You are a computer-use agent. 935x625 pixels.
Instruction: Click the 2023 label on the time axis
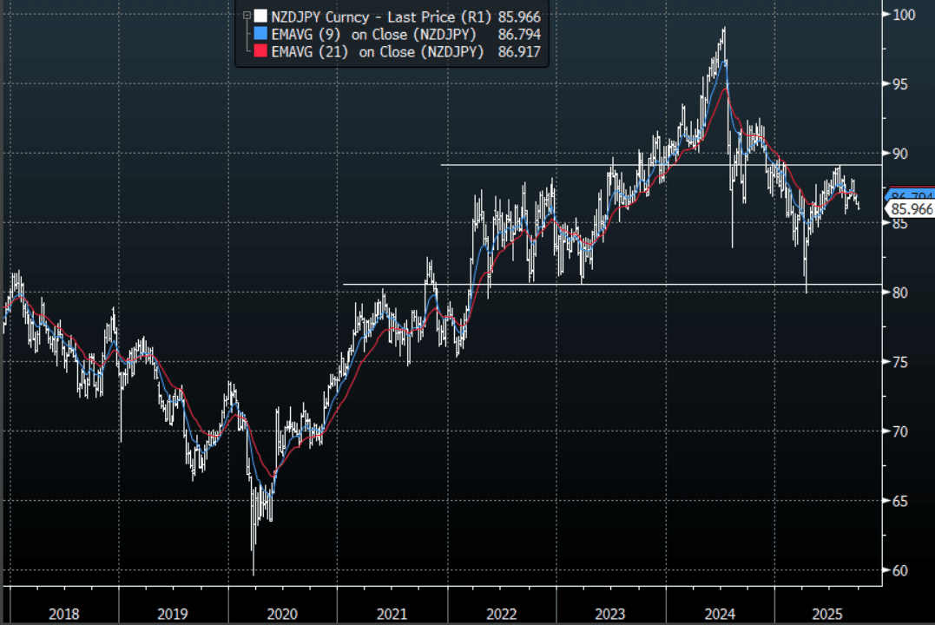pos(610,614)
